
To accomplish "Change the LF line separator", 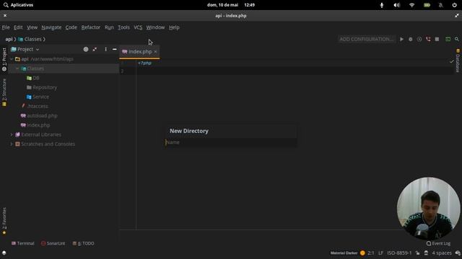I will click(x=380, y=253).
